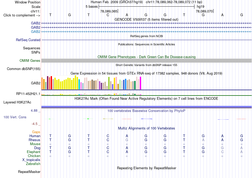Click the gray OMIM Genes item bar
Image resolution: width=252 pixels, height=178 pixels.
[146, 60]
